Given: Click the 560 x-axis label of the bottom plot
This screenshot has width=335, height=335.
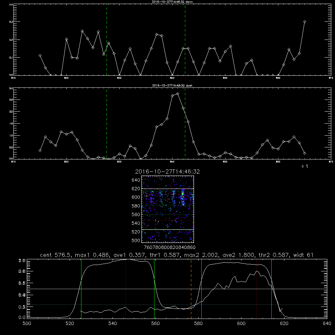Looking at the screenshot, I should click(155, 324).
